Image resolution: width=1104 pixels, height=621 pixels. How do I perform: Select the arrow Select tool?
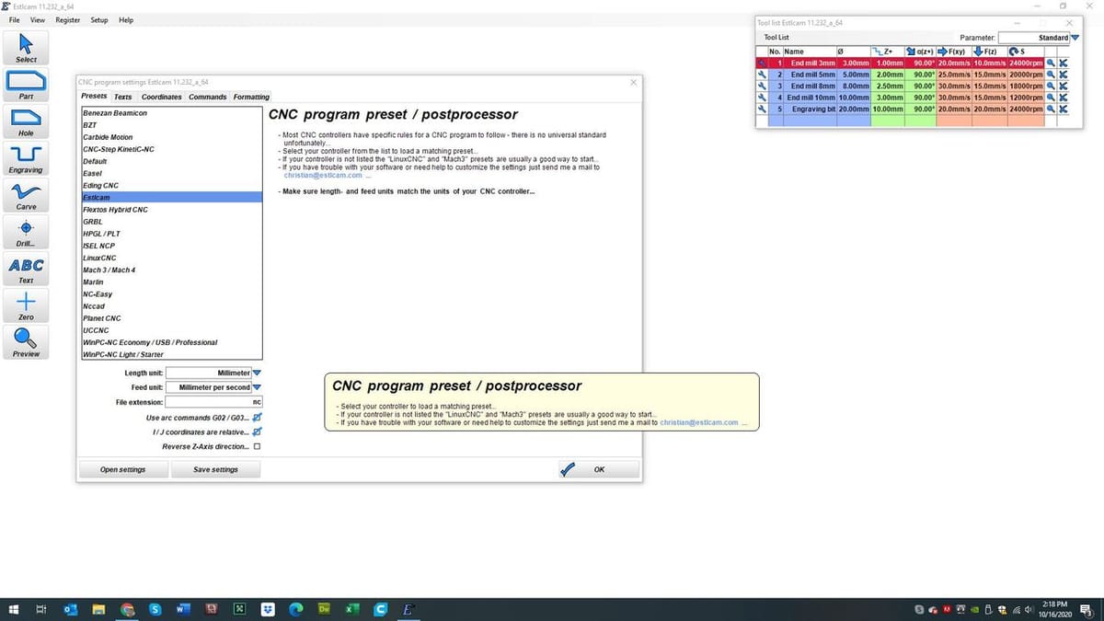click(x=26, y=48)
